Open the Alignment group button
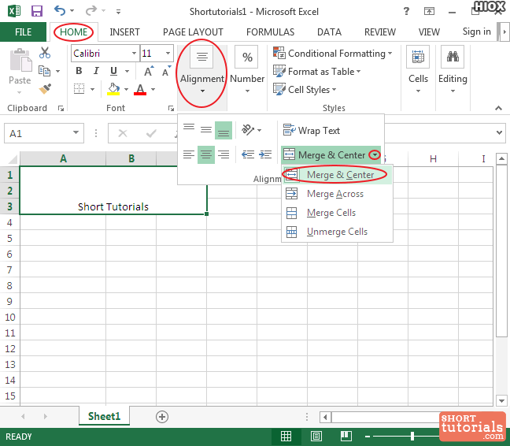The image size is (510, 446). pyautogui.click(x=202, y=70)
